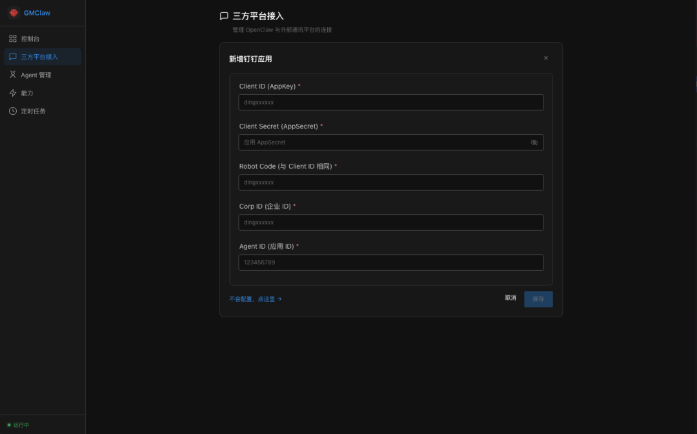Click the 三方平台接入 page heading
This screenshot has height=434, width=697.
point(258,16)
